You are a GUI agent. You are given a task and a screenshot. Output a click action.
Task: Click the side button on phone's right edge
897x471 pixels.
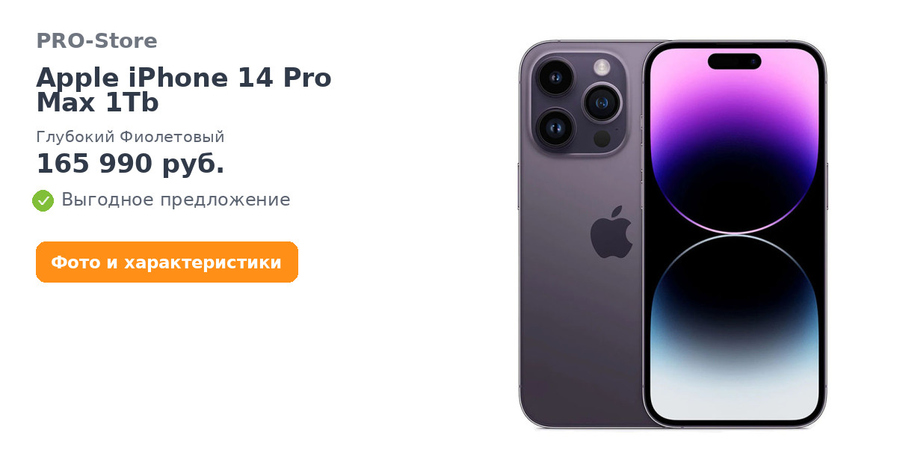[827, 187]
